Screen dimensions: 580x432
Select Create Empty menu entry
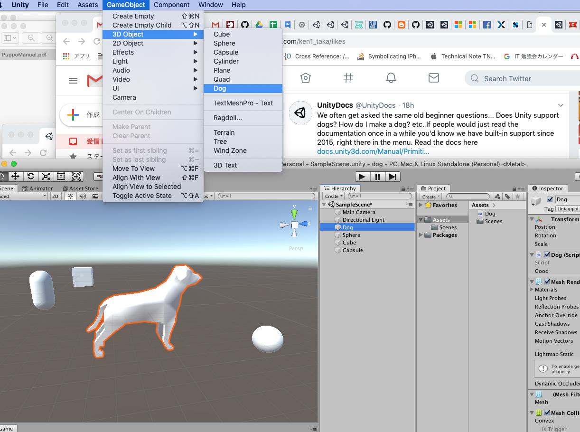click(153, 16)
